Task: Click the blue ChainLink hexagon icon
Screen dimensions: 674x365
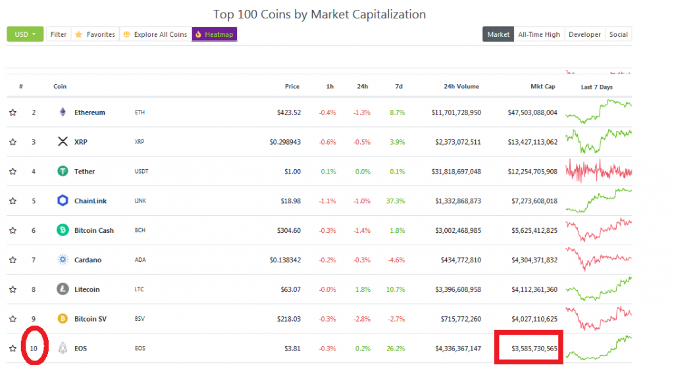Action: (63, 201)
